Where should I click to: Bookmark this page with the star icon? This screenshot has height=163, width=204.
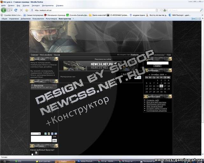pos(157,10)
